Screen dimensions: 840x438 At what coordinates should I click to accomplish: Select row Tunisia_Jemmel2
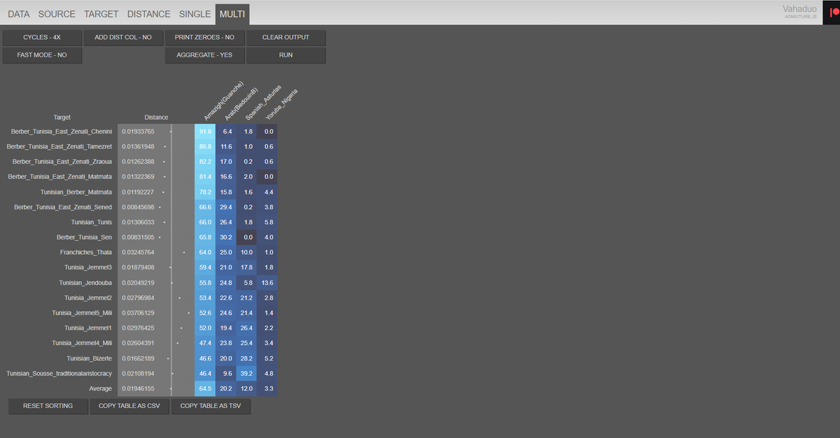pyautogui.click(x=88, y=297)
